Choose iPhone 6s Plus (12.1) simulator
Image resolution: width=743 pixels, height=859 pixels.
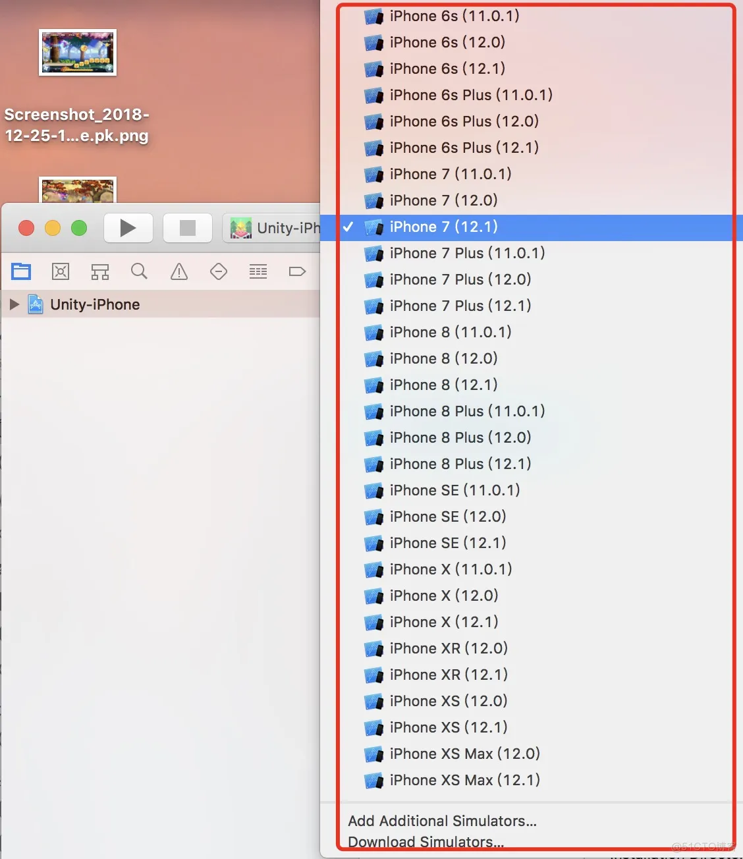point(532,148)
